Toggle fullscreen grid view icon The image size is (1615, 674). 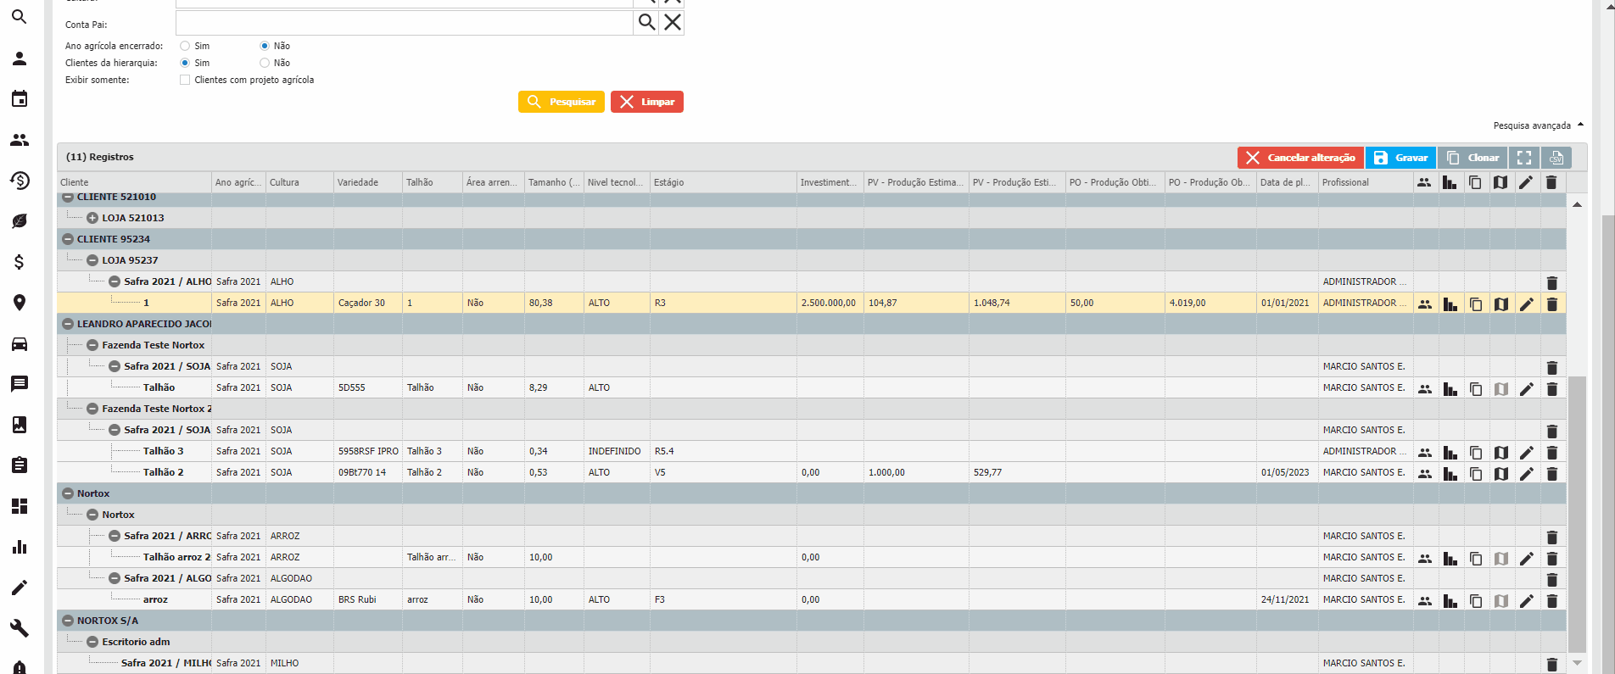1524,158
